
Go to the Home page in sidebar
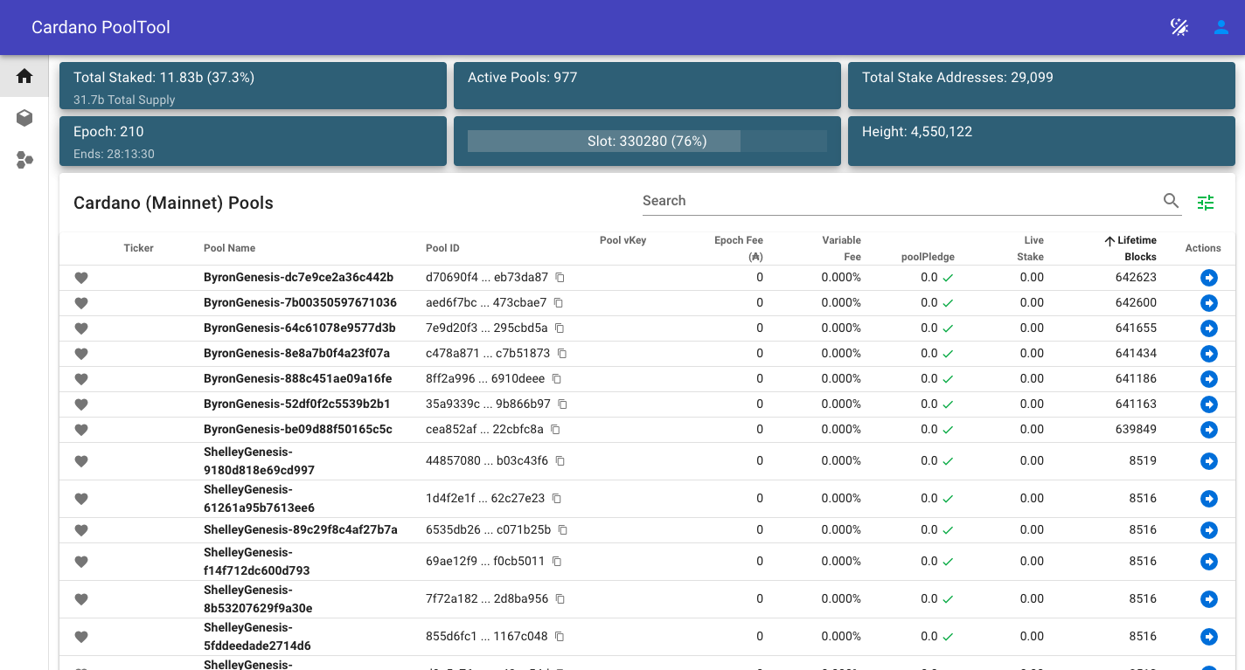[24, 76]
